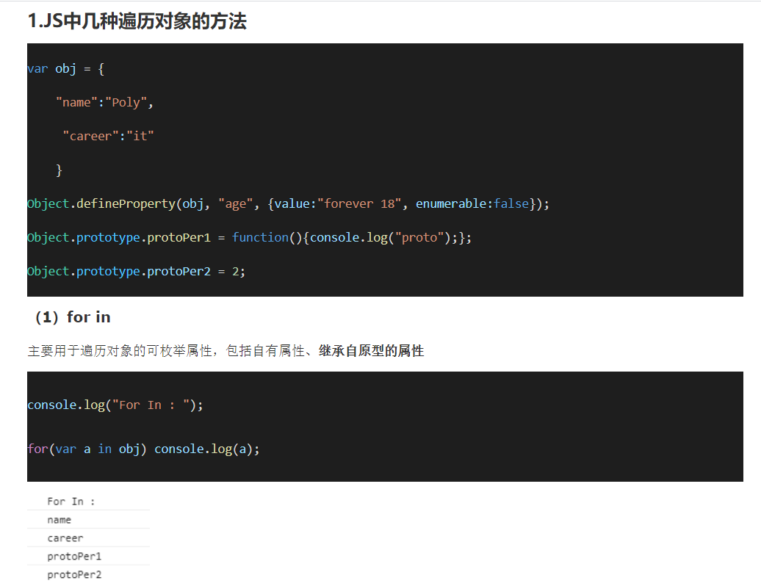Click the heading "1.JS中几种遍历对象的方法"

[x=137, y=21]
